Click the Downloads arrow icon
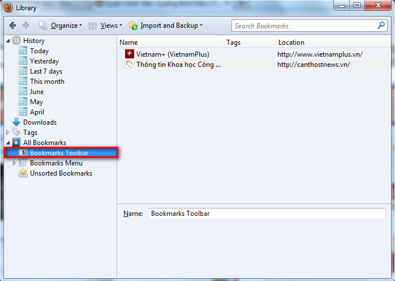 tap(16, 122)
